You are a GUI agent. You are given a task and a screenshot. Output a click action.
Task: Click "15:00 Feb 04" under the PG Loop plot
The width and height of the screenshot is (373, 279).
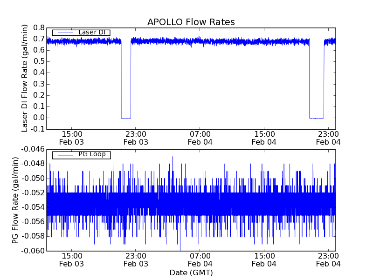(x=264, y=260)
